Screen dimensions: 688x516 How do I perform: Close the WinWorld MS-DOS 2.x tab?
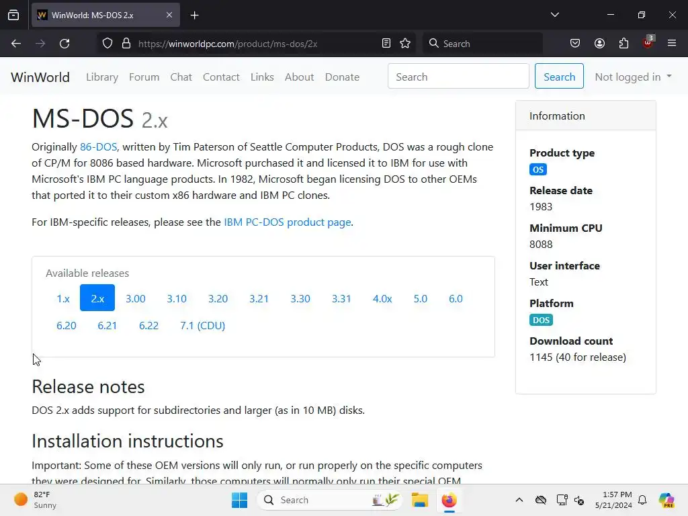point(169,15)
